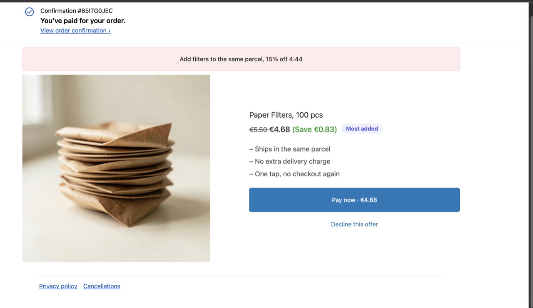Click the chevron after View order confirmation
Viewport: 533px width, 308px height.
tap(109, 30)
